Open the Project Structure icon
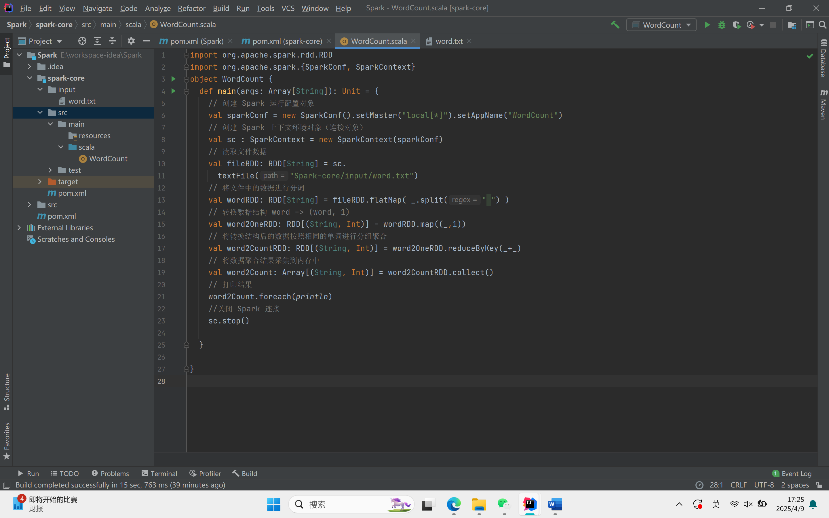This screenshot has width=829, height=518. coord(792,25)
